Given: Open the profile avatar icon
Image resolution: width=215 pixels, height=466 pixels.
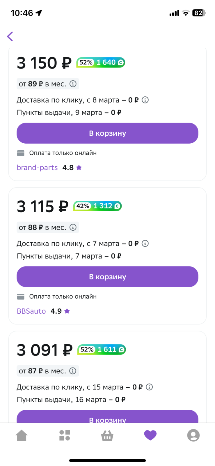Looking at the screenshot, I should point(193,435).
